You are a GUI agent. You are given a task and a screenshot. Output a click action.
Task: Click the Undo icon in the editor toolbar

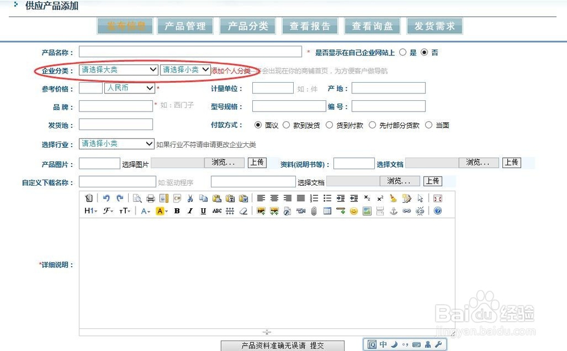click(105, 198)
